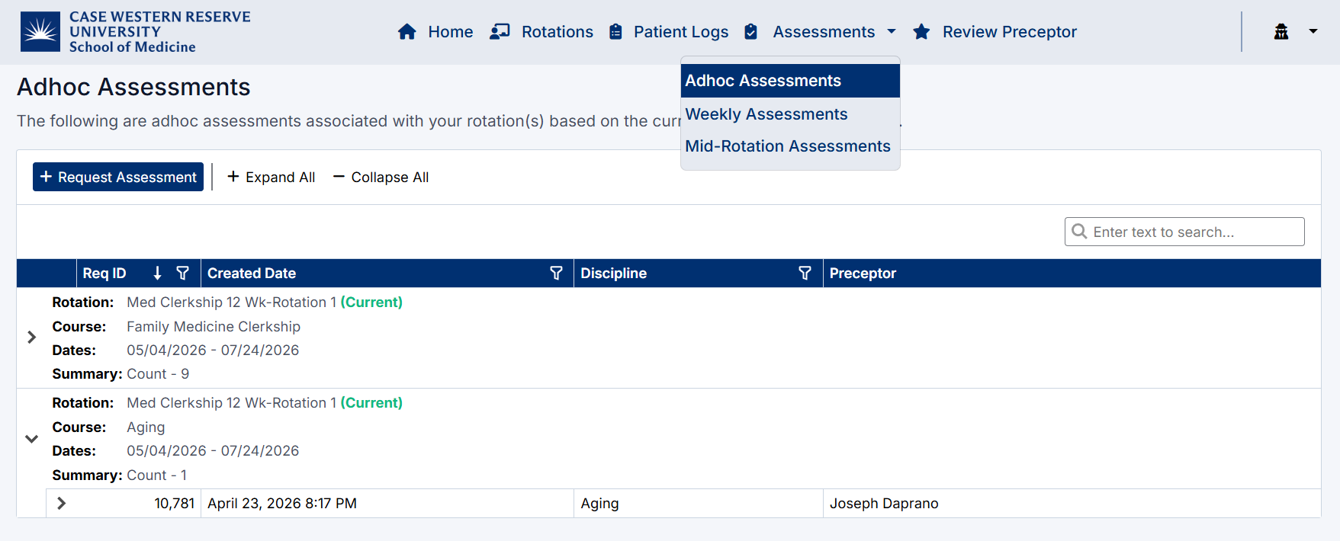Click the Patient Logs clipboard icon
Screen dimensions: 1340x541
click(x=615, y=32)
